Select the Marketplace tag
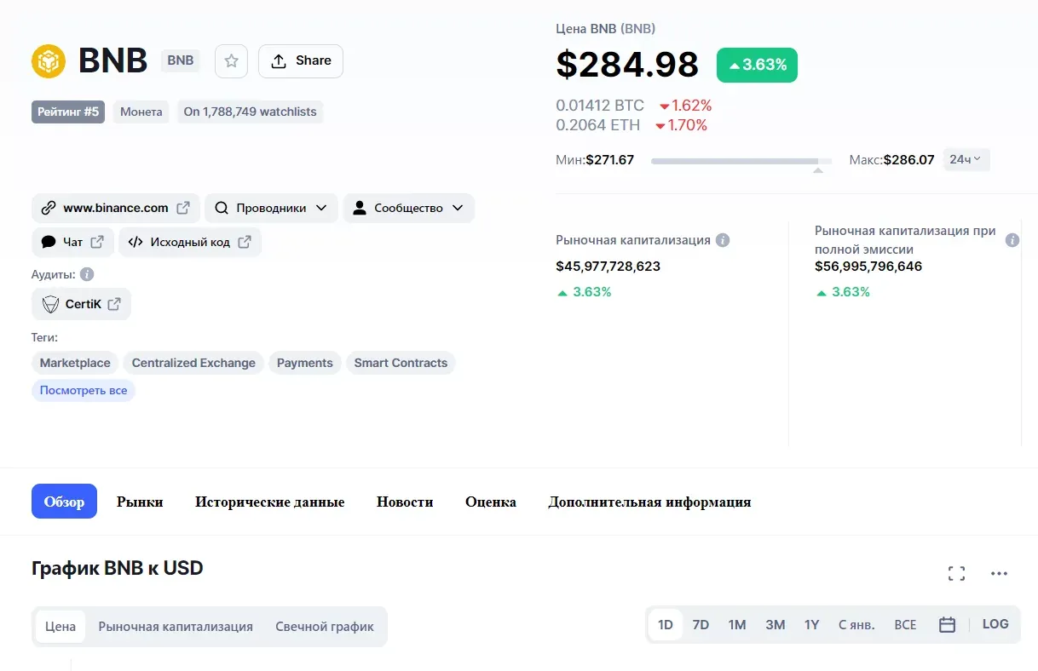The height and width of the screenshot is (671, 1038). coord(75,363)
